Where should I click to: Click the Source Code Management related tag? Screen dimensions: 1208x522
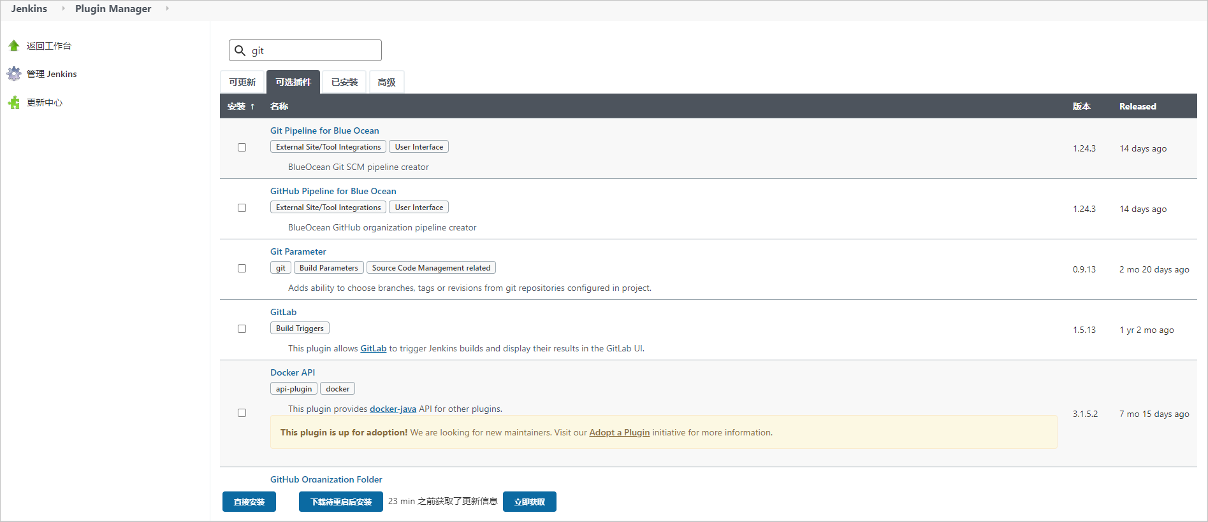click(x=432, y=267)
